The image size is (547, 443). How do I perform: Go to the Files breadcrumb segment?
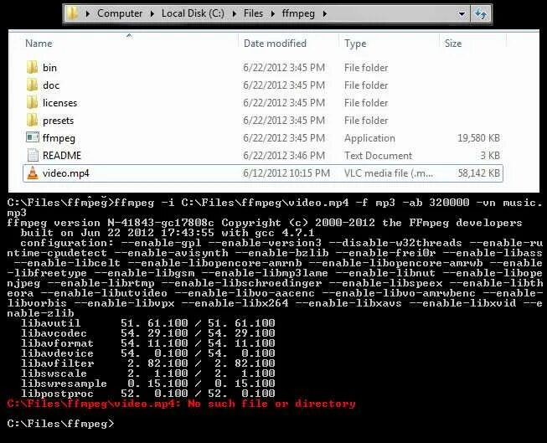[253, 13]
